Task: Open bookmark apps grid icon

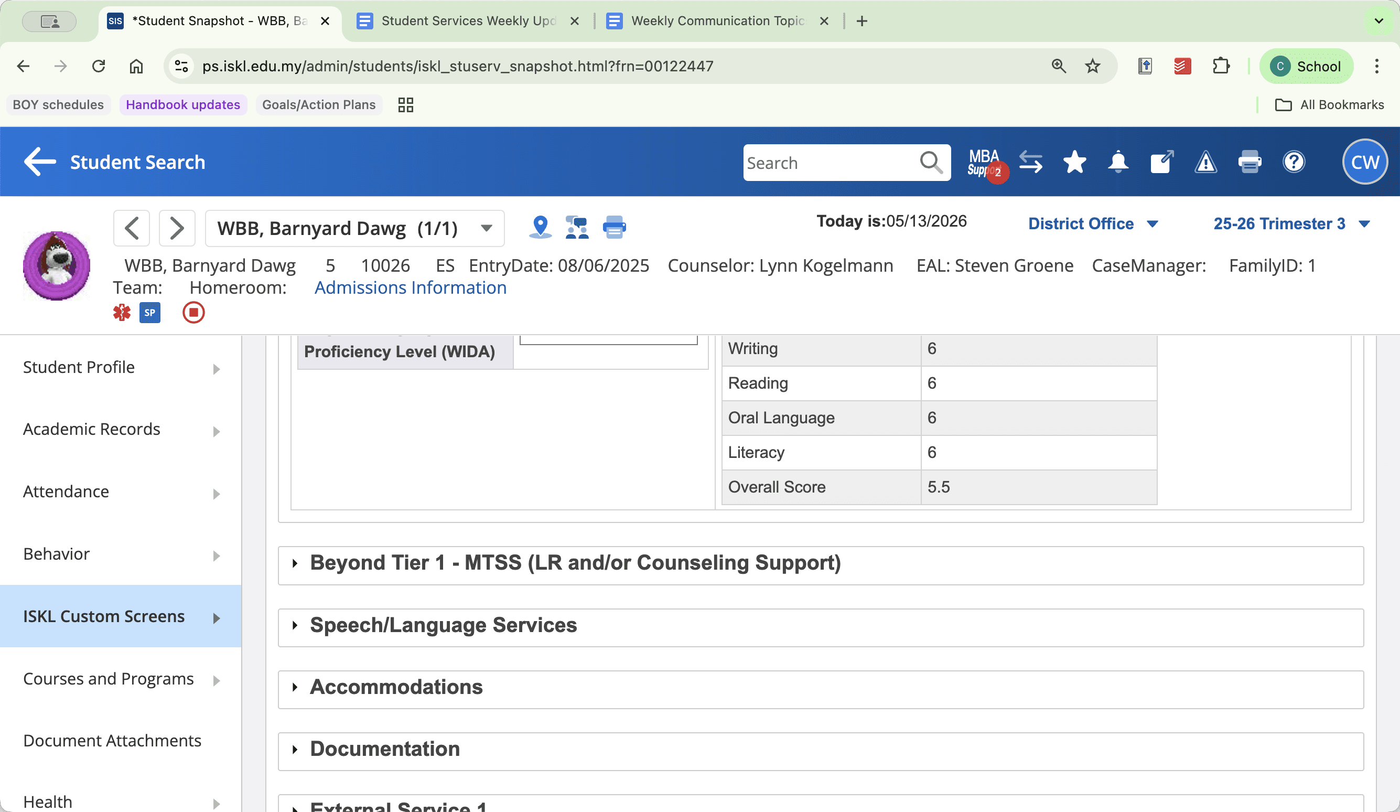Action: click(x=405, y=105)
